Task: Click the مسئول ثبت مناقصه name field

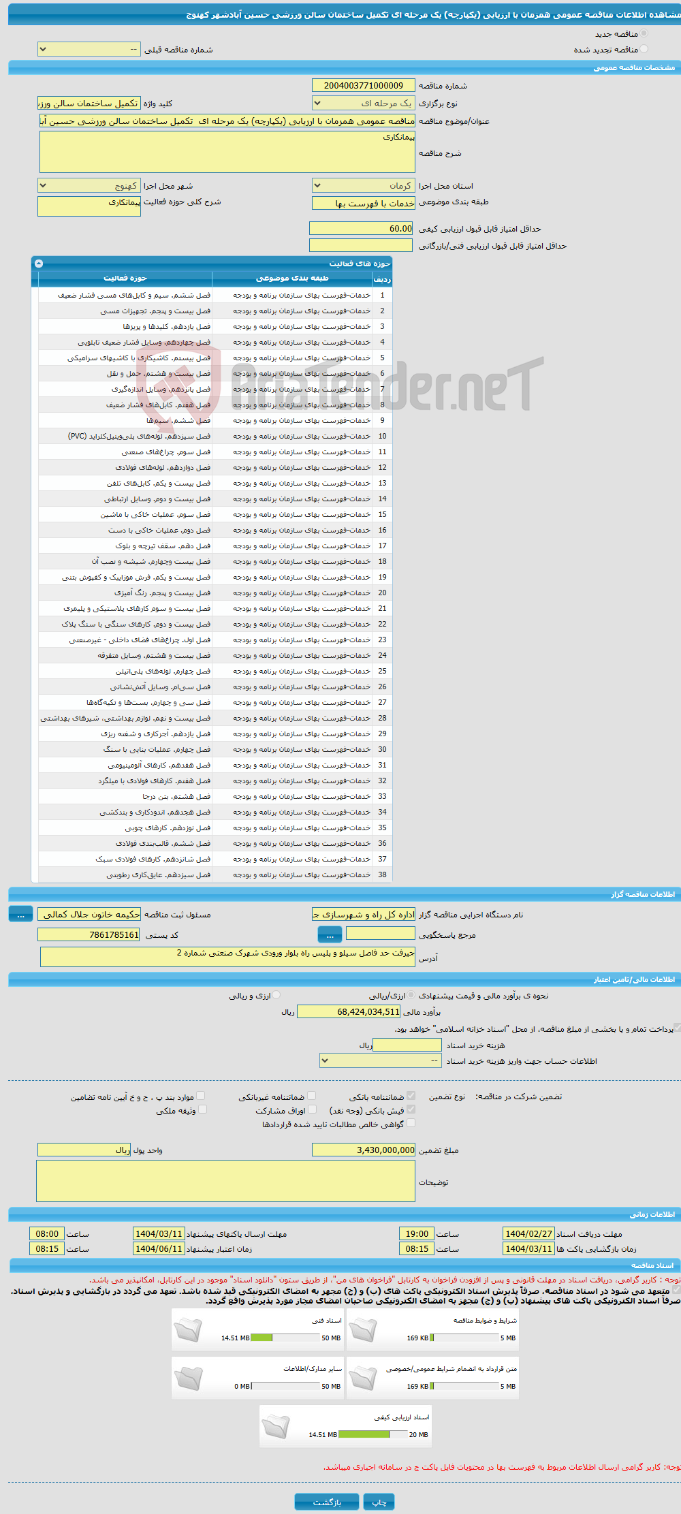Action: click(89, 914)
